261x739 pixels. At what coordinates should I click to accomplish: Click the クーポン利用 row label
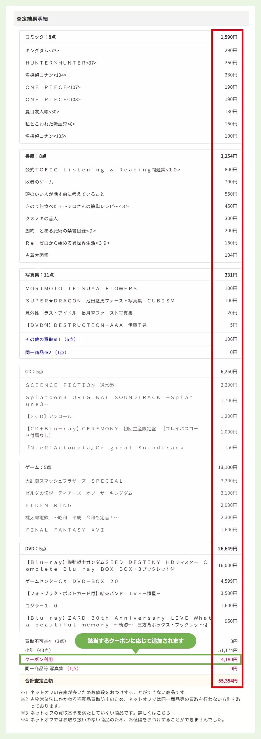[x=39, y=659]
